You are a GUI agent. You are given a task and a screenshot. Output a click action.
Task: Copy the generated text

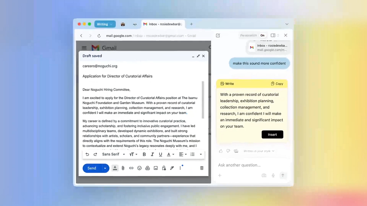click(277, 84)
